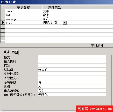Screen dimensions: 113x112
Task: Click the 数据类型 column header
Action: 55,7
